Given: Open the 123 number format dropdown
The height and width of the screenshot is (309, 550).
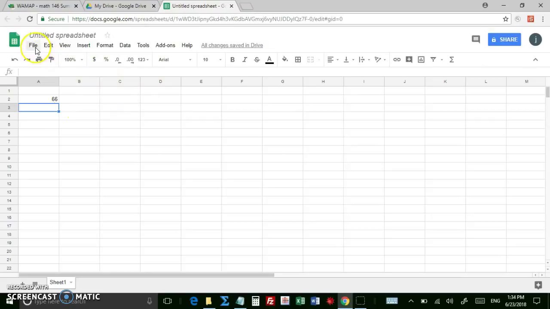Looking at the screenshot, I should (143, 60).
